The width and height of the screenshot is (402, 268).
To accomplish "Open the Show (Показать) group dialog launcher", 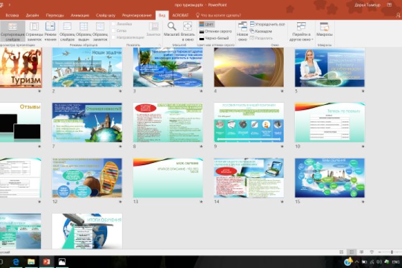I will tap(160, 45).
